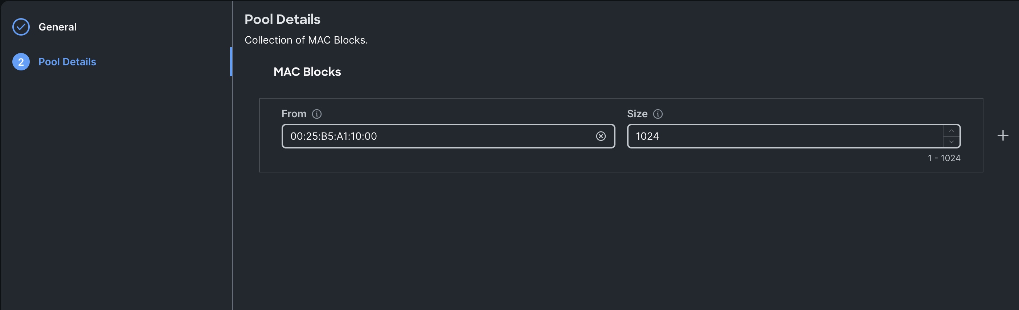
Task: Select the circled check indicating General is complete
Action: tap(21, 27)
